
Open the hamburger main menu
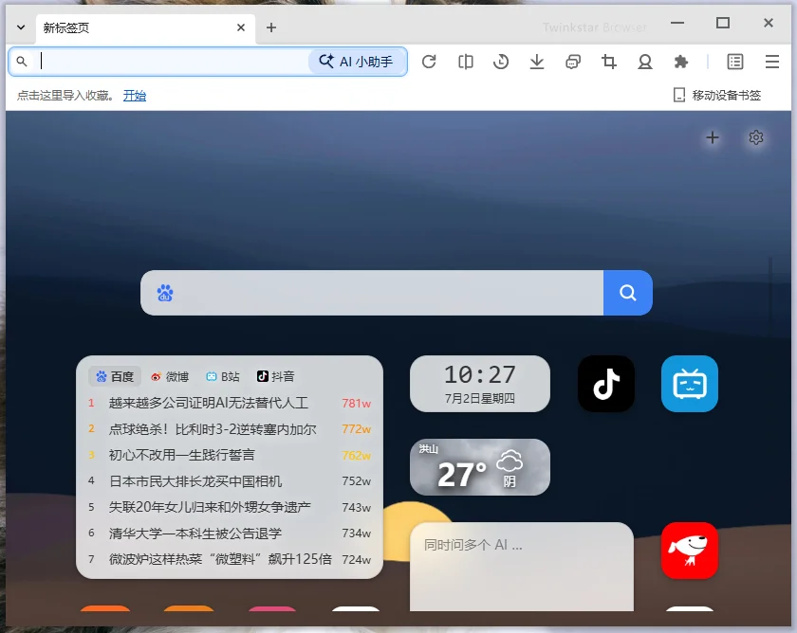tap(772, 62)
